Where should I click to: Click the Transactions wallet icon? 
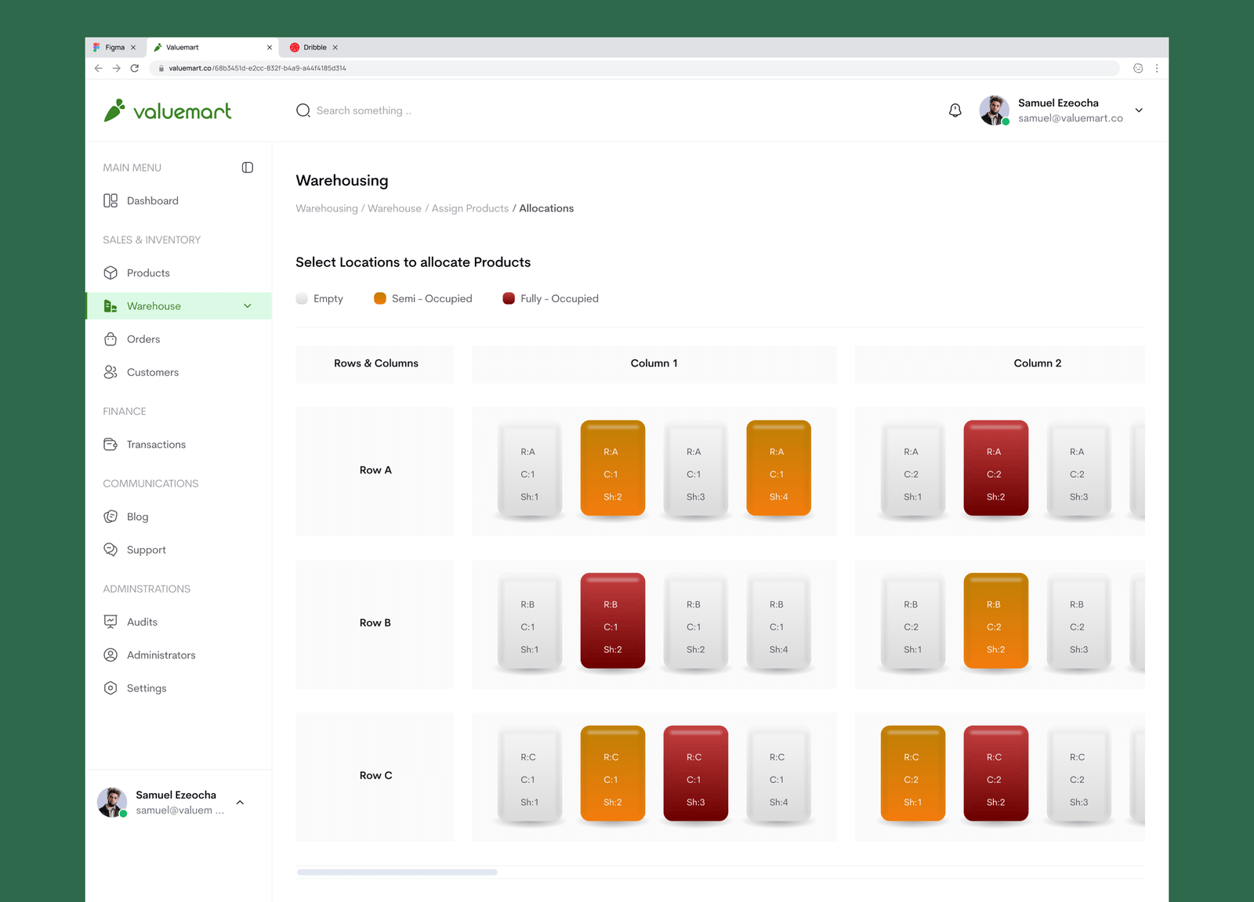111,445
